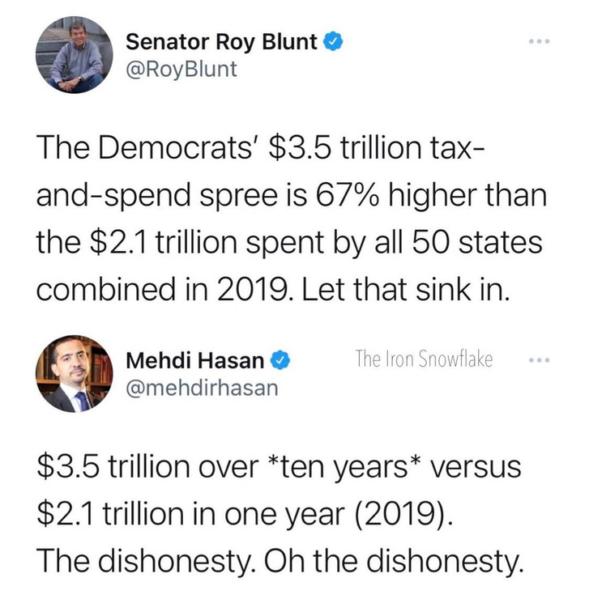Image resolution: width=589 pixels, height=599 pixels.
Task: Click the @RoyBlunt handle
Action: tap(181, 70)
